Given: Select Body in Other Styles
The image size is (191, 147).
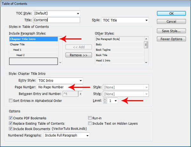Looking at the screenshot, I should point(119,45).
